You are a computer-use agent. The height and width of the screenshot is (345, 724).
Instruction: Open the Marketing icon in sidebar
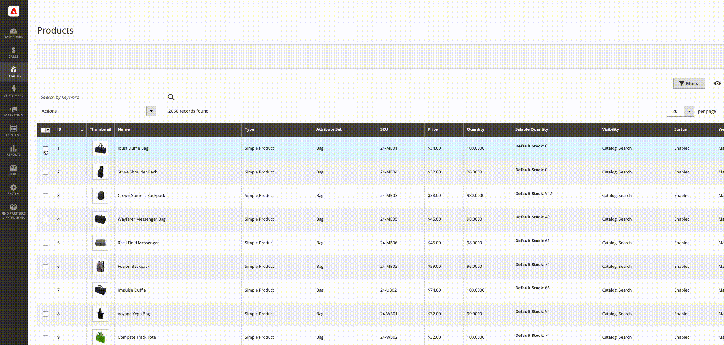pyautogui.click(x=13, y=111)
